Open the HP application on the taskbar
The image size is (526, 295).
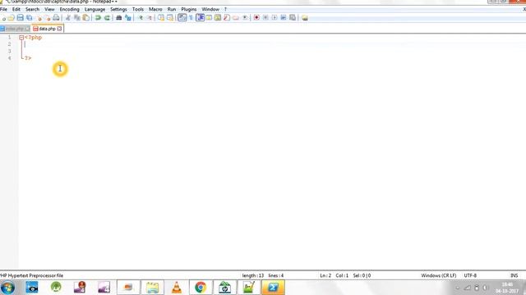(224, 288)
